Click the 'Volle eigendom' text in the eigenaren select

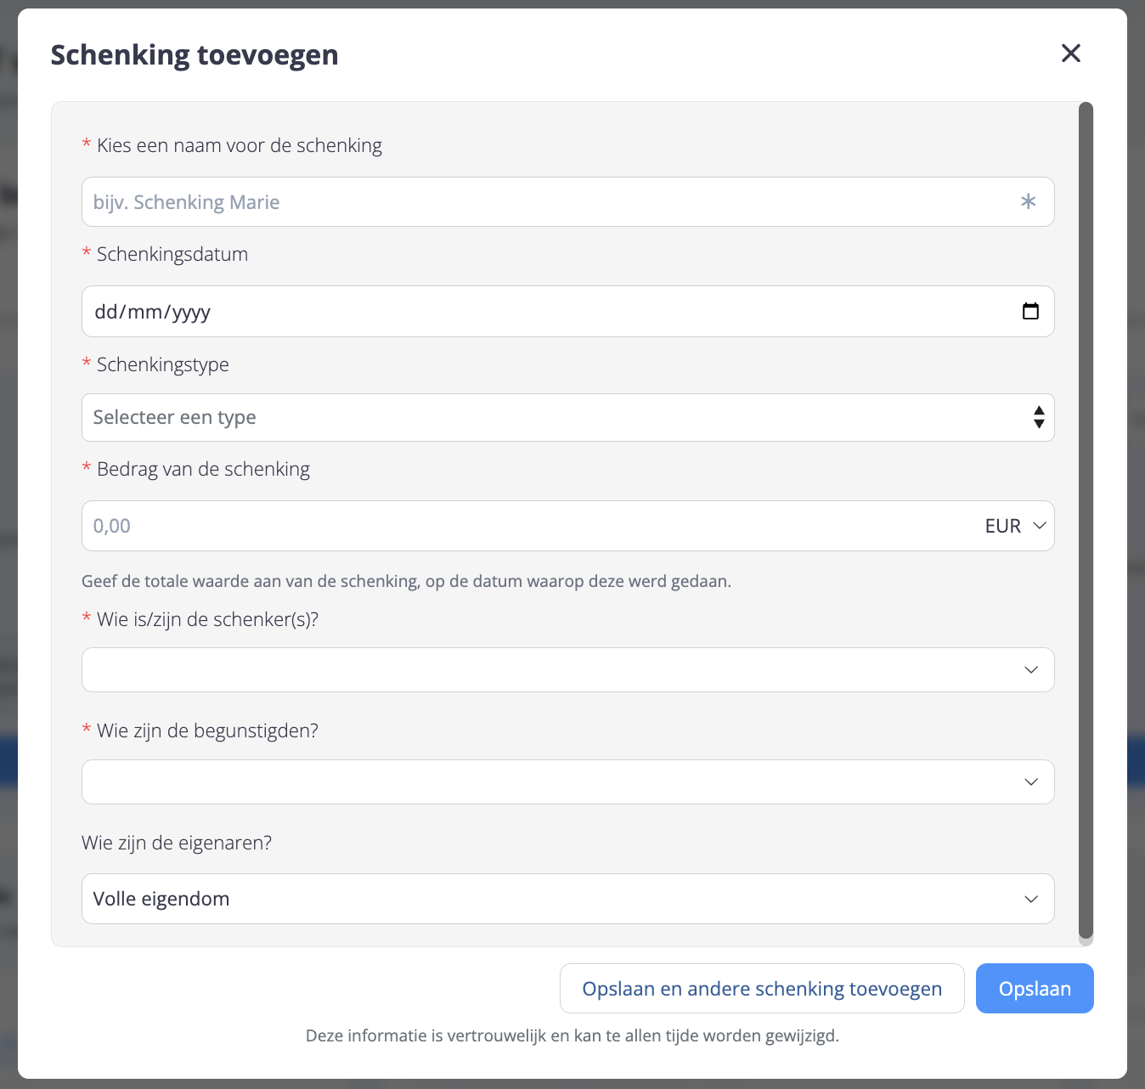[161, 900]
